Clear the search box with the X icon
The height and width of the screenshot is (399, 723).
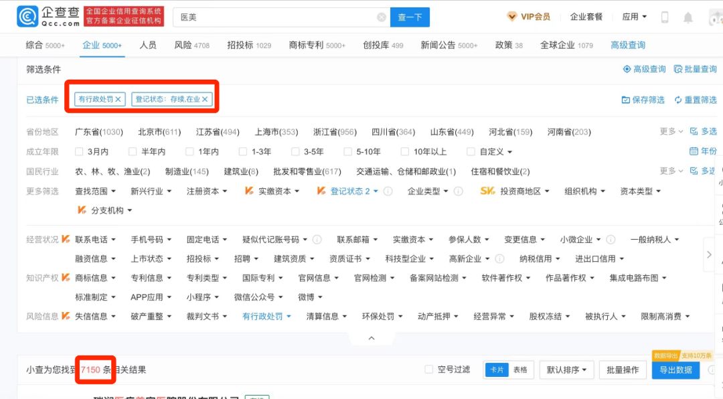(381, 17)
